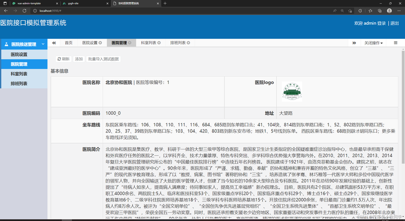The image size is (405, 221).
Task: Click the 医院简介 row label
Action: tap(91, 149)
